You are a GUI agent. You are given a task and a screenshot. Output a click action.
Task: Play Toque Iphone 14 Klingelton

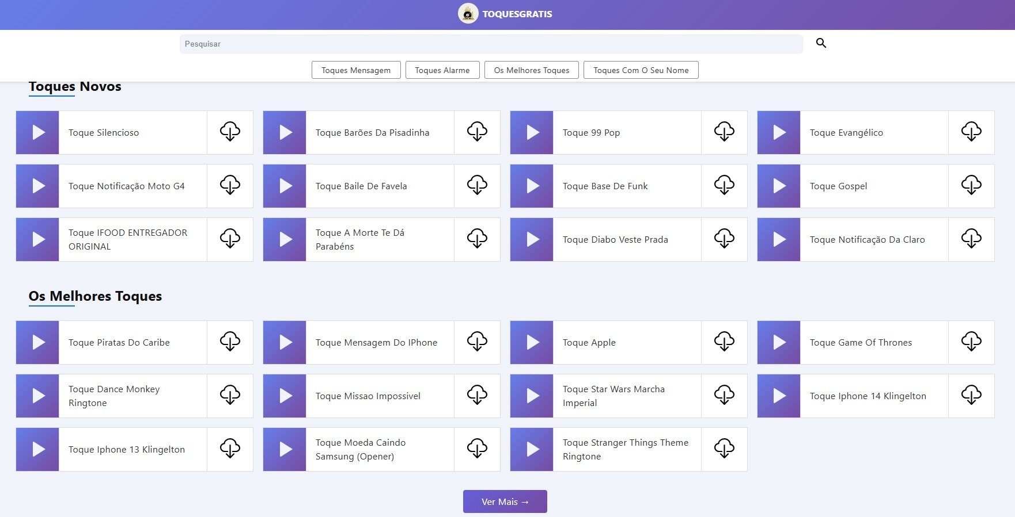coord(779,396)
